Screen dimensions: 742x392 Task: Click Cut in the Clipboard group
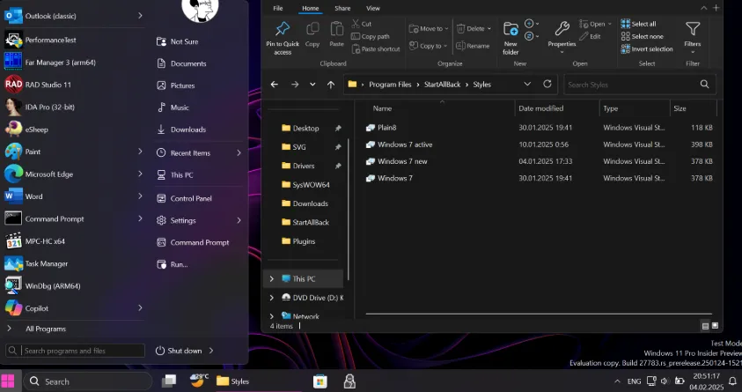coord(362,24)
